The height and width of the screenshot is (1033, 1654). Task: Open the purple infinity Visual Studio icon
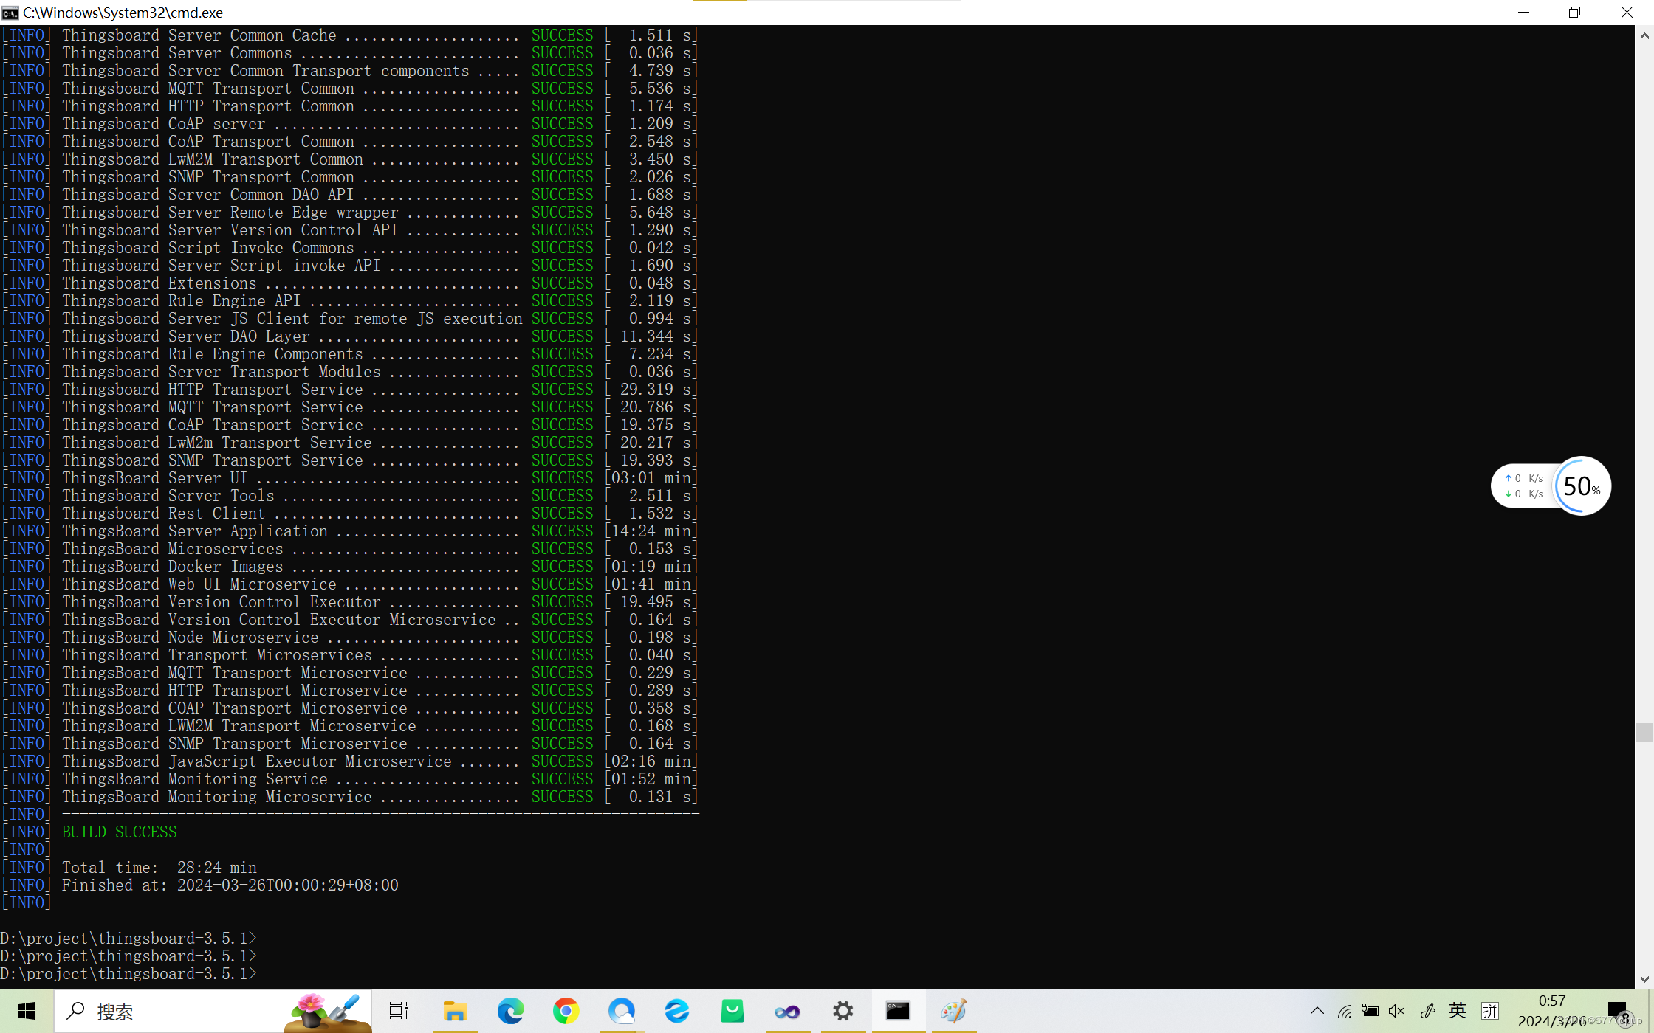(x=787, y=1011)
